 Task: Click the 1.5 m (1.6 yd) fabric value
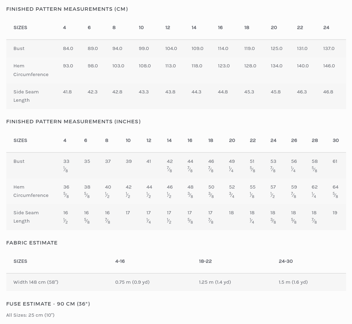293,282
